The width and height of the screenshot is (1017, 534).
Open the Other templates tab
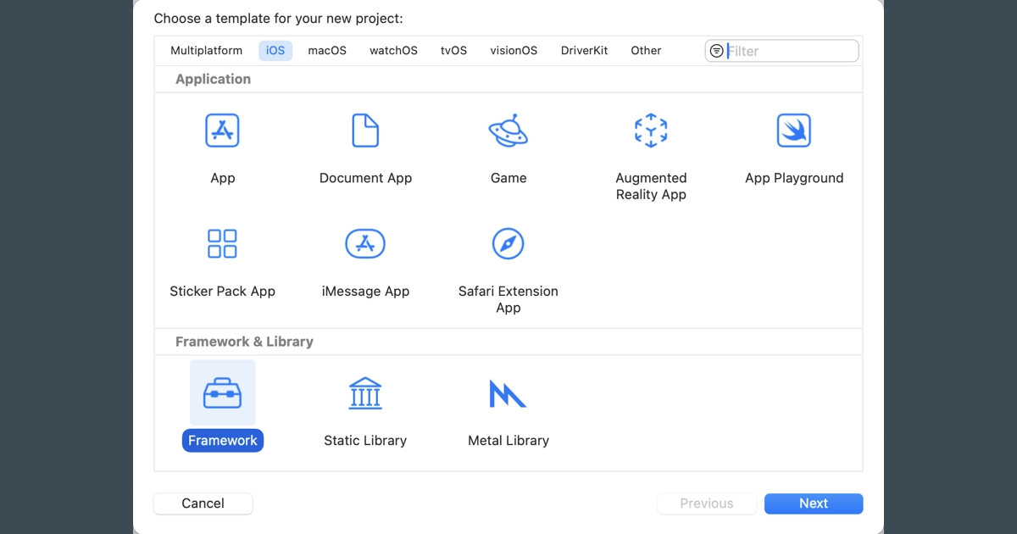tap(646, 51)
